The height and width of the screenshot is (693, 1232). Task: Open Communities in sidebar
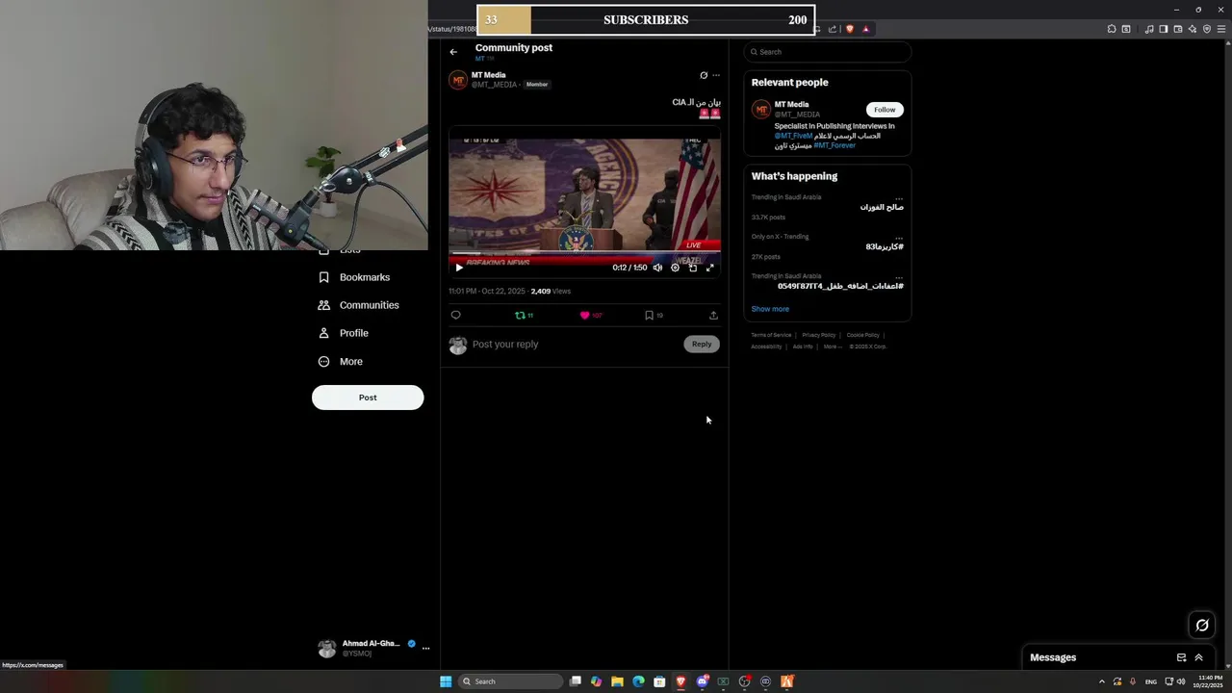pos(358,305)
